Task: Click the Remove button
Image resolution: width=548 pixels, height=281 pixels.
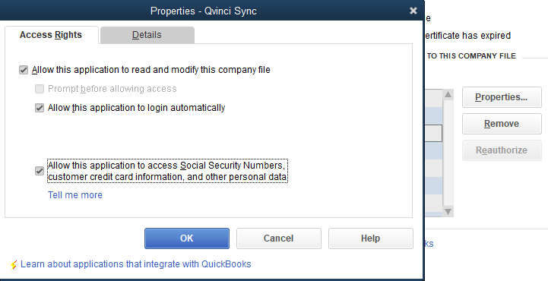Action: click(x=502, y=124)
